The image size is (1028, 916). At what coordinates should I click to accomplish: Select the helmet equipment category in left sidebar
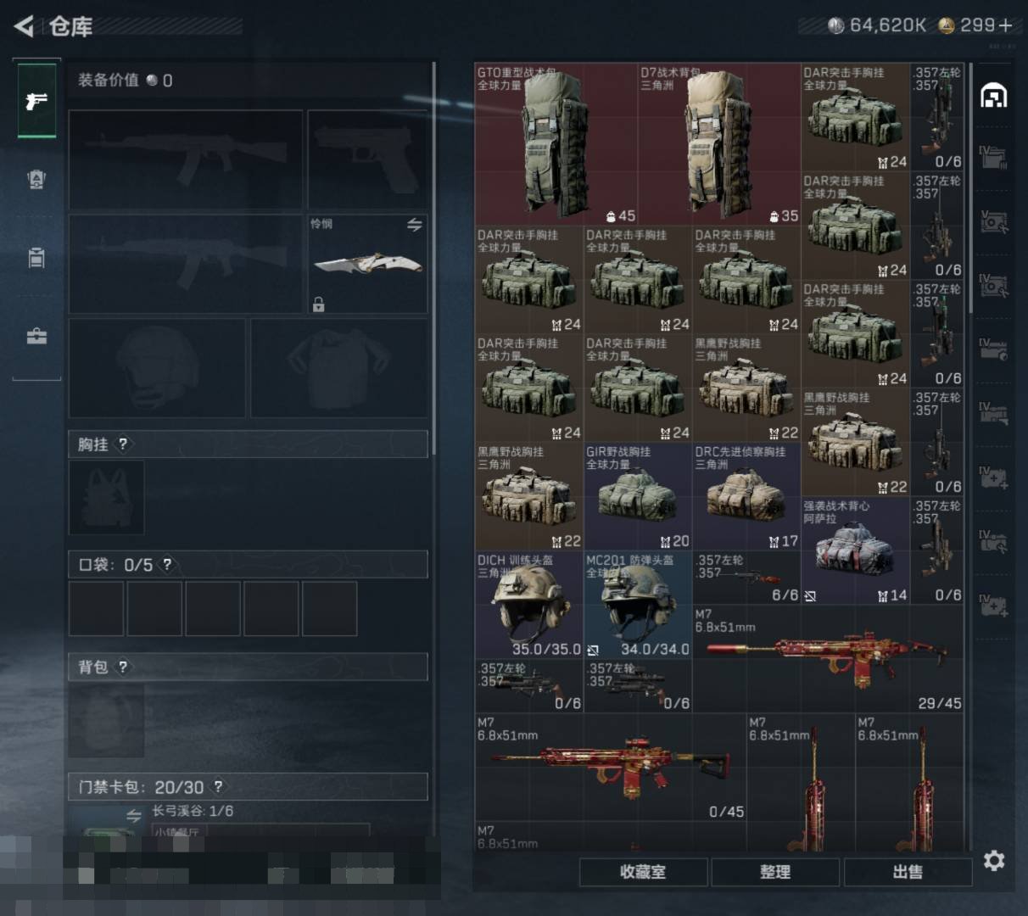(36, 181)
